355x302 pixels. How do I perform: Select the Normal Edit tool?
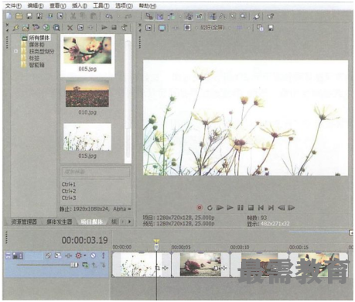click(213, 16)
